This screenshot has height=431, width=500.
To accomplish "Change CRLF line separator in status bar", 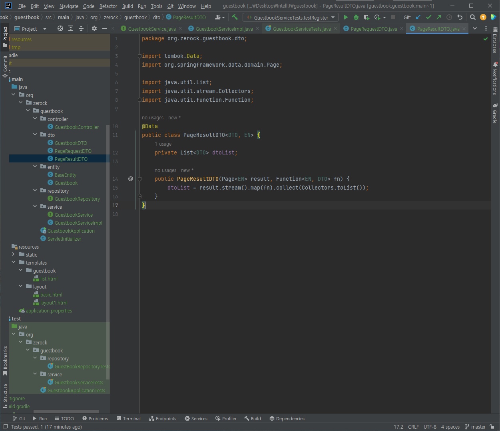I will pyautogui.click(x=413, y=427).
